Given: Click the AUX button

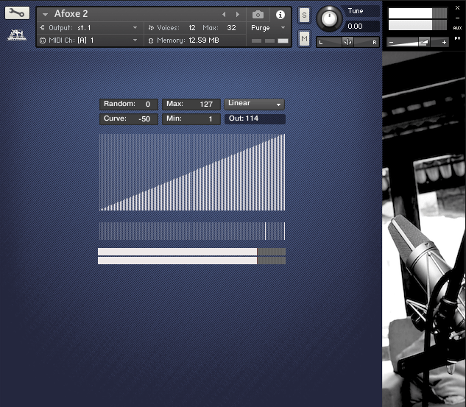Looking at the screenshot, I should click(x=458, y=27).
